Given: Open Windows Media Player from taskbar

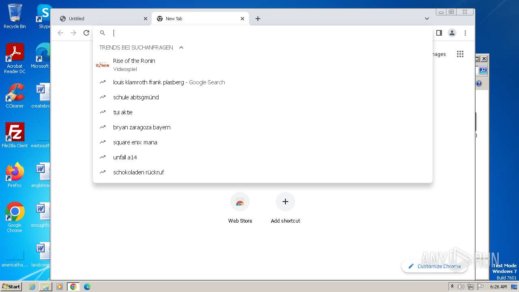Looking at the screenshot, I should (60, 287).
